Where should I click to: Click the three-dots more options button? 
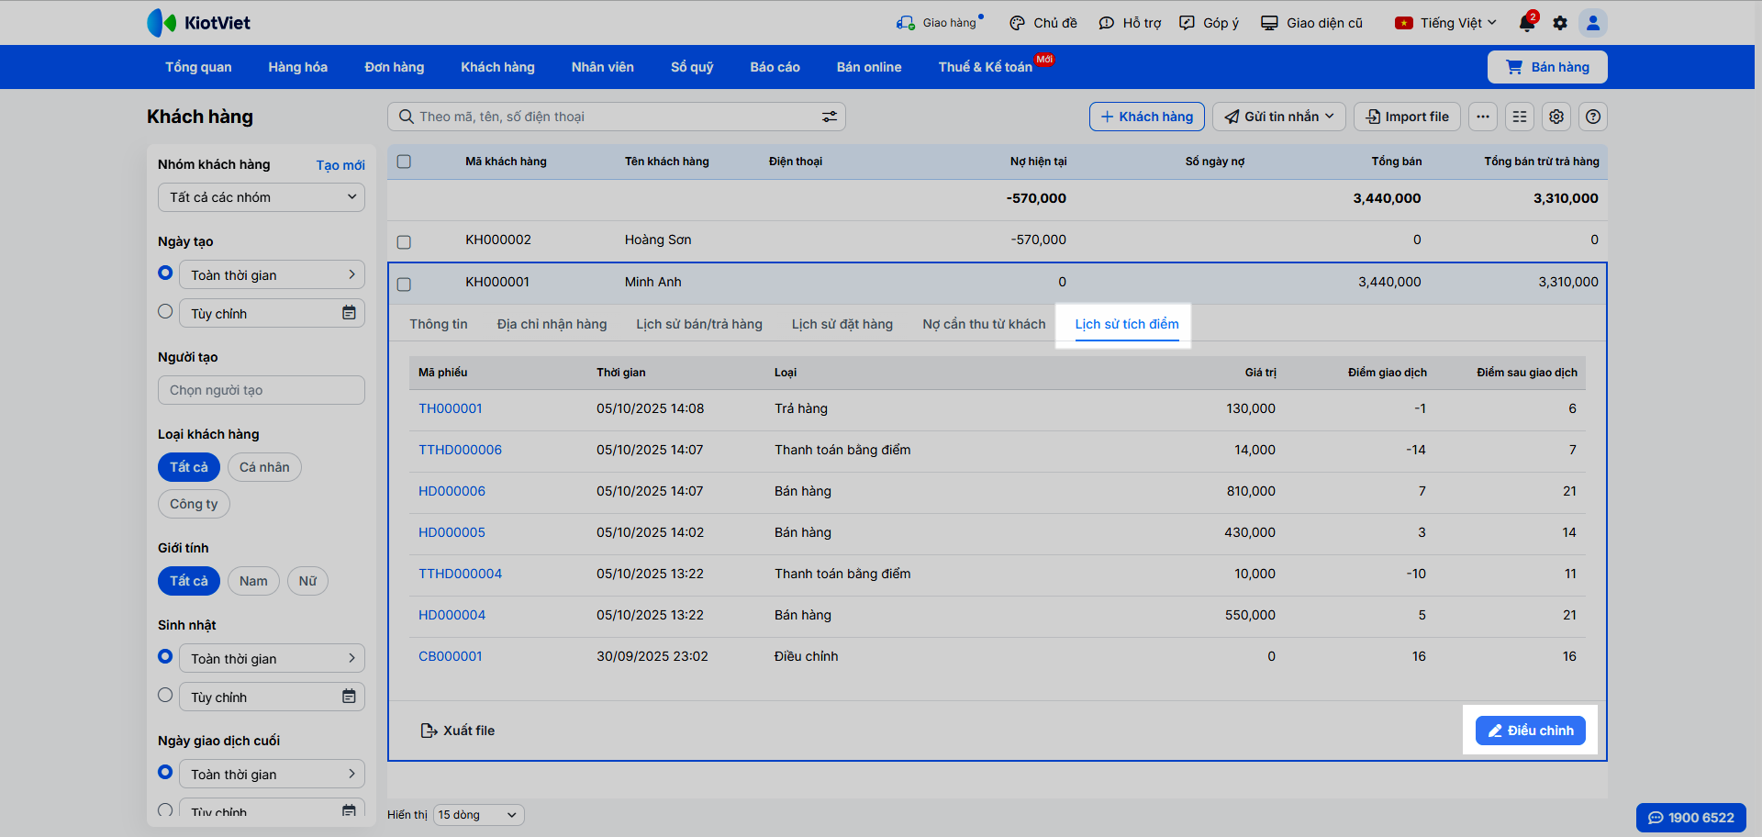point(1483,117)
